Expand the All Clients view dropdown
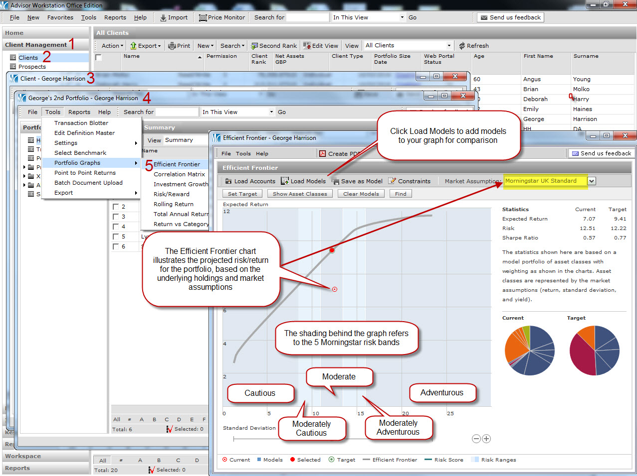The width and height of the screenshot is (637, 476). [x=448, y=46]
